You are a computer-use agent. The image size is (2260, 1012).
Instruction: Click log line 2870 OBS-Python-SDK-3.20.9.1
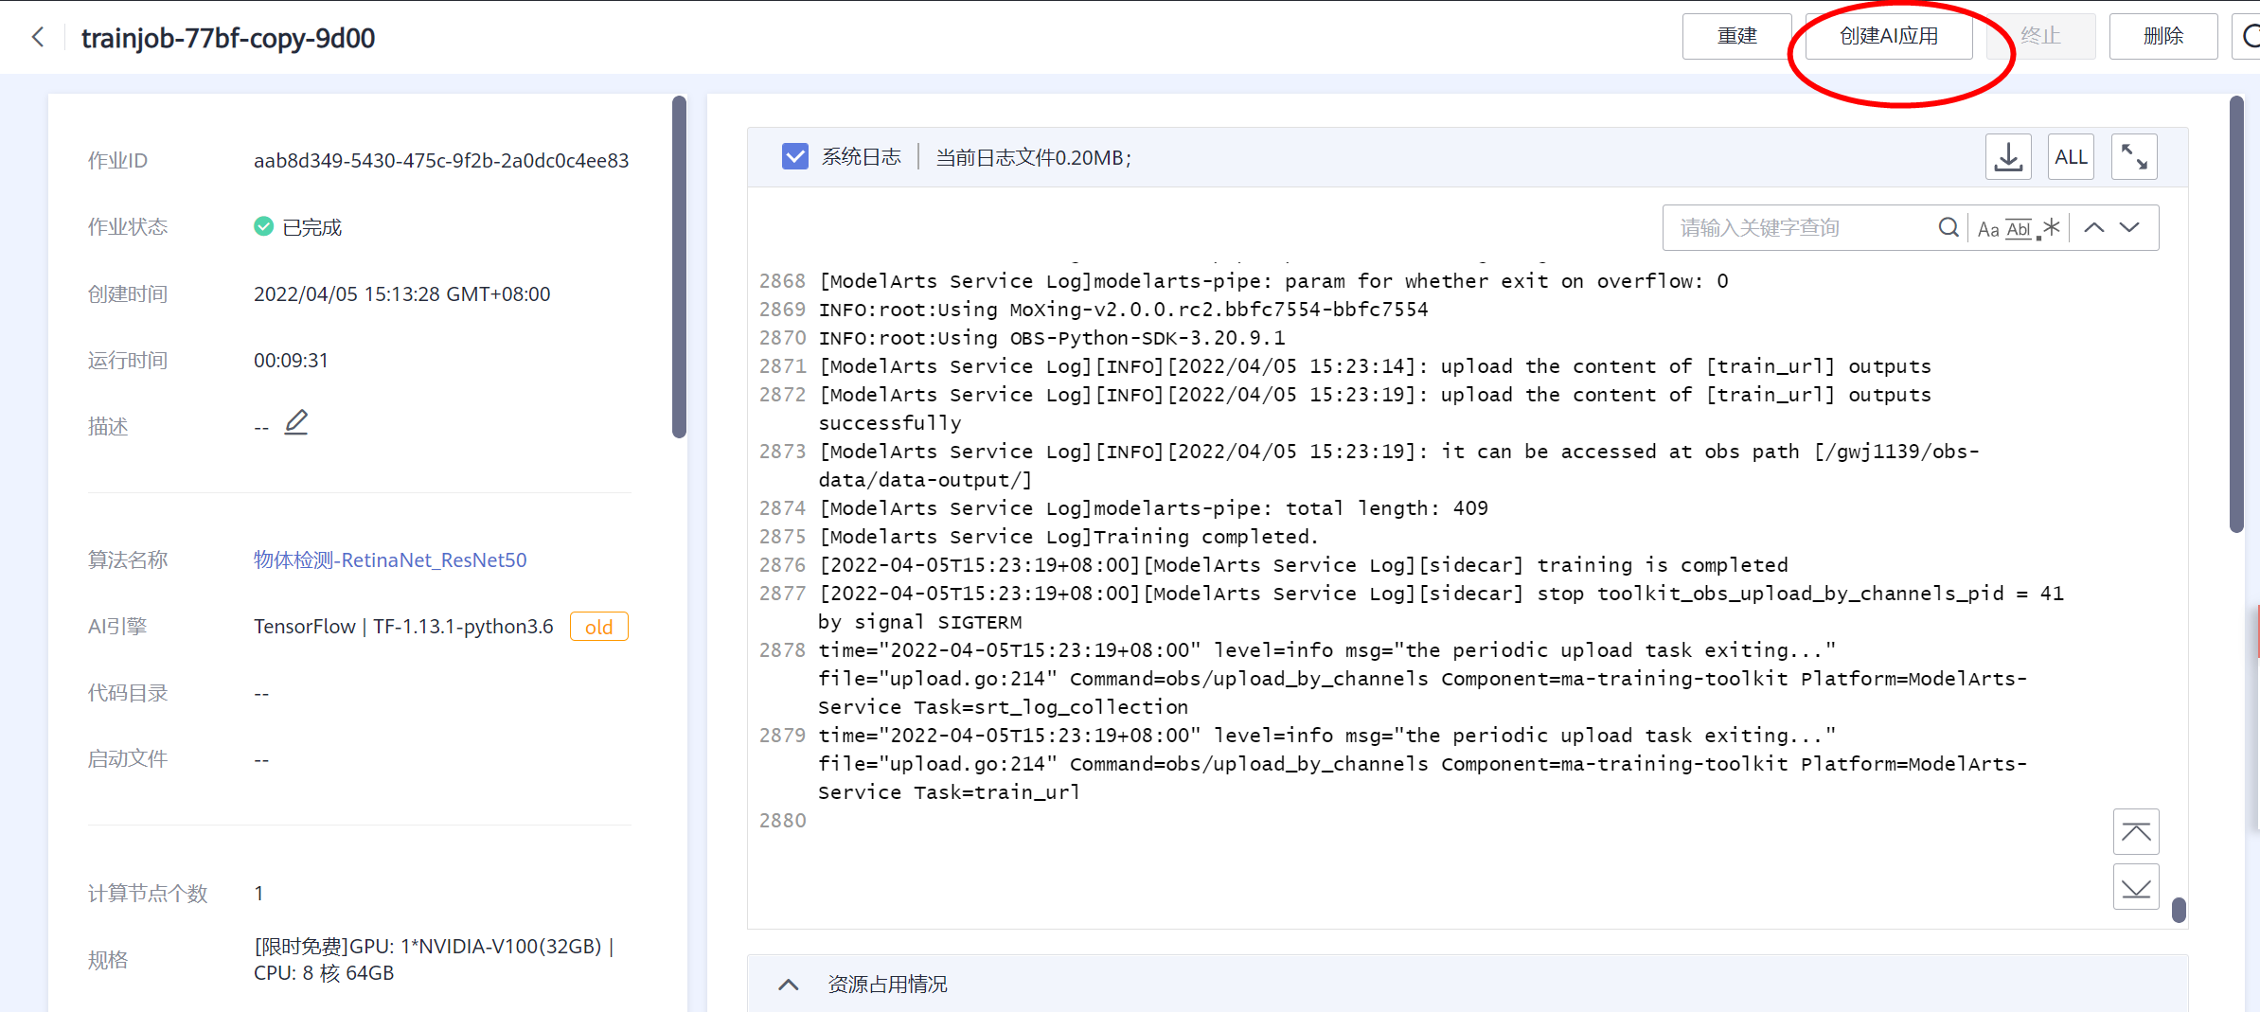tap(1052, 338)
